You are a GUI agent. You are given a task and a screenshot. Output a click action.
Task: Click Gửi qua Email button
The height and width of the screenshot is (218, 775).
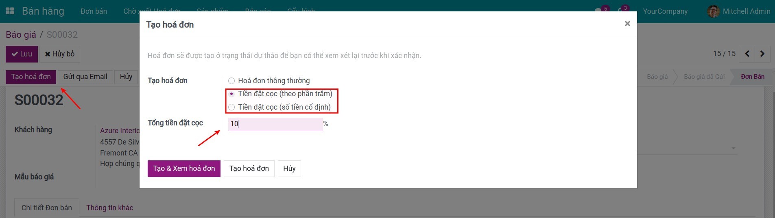pyautogui.click(x=85, y=77)
